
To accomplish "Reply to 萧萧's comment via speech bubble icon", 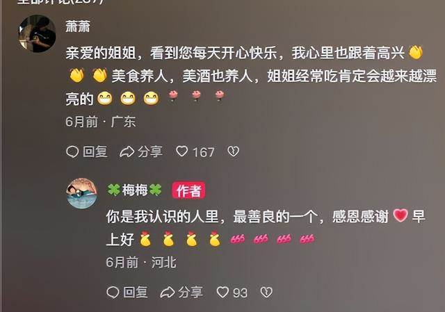I will click(x=72, y=151).
